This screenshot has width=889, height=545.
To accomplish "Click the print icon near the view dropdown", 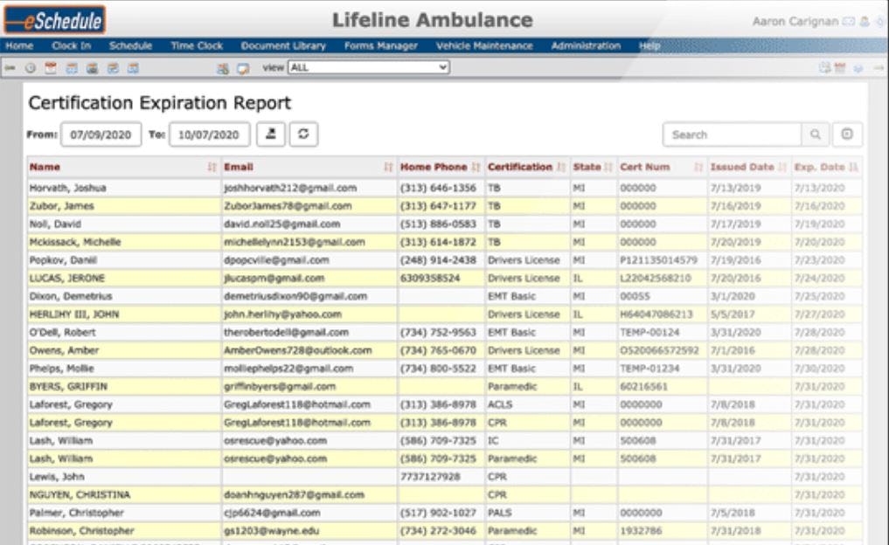I will pyautogui.click(x=222, y=69).
